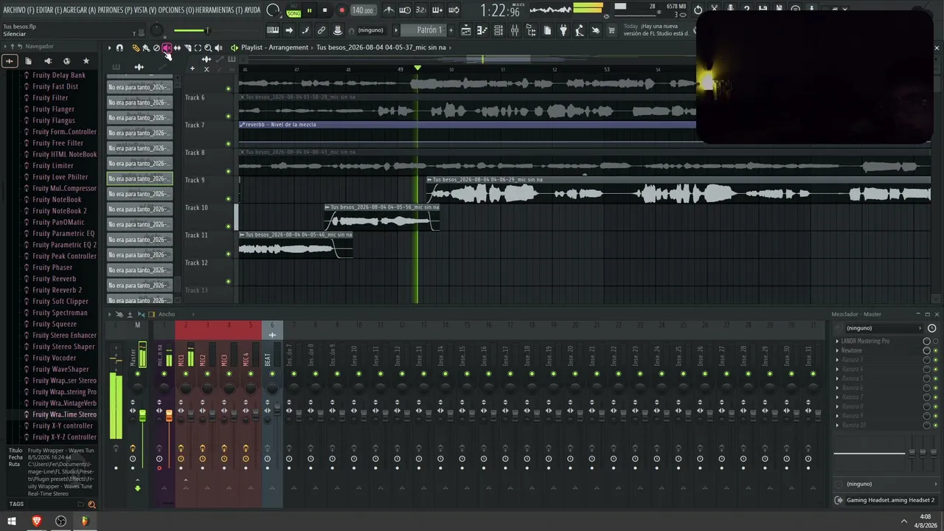The image size is (944, 531).
Task: Select the Zoom magnifier tool in playlist
Action: coord(208,48)
